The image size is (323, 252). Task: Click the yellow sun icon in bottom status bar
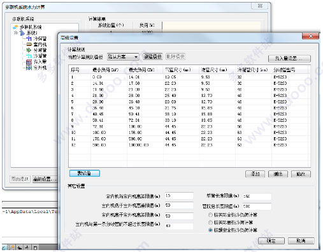point(12,248)
